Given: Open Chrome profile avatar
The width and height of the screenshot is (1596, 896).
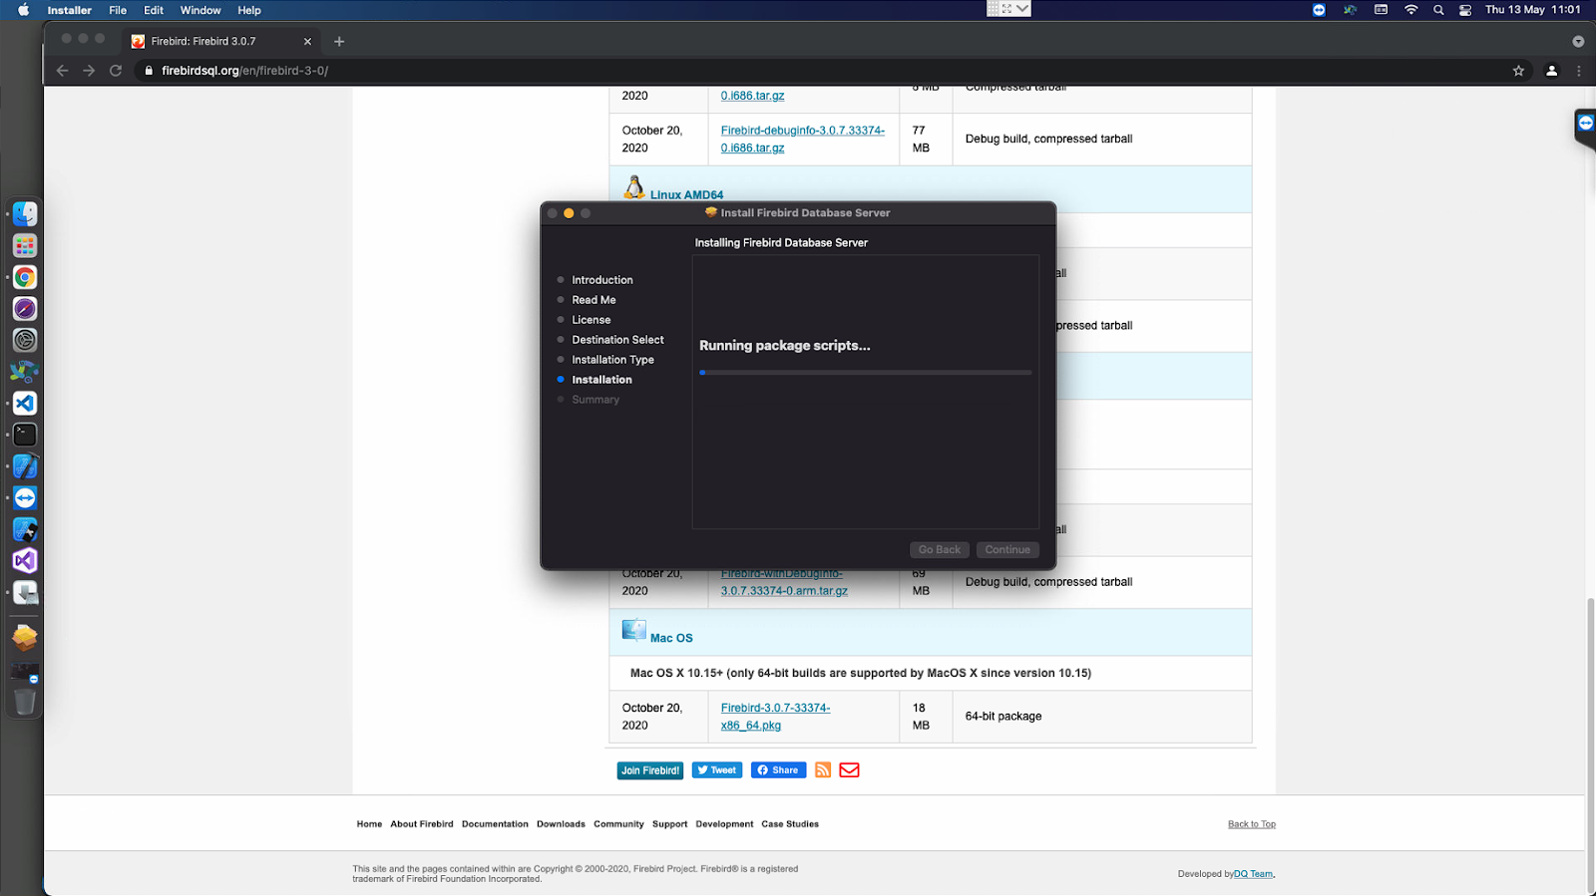Looking at the screenshot, I should (1551, 71).
